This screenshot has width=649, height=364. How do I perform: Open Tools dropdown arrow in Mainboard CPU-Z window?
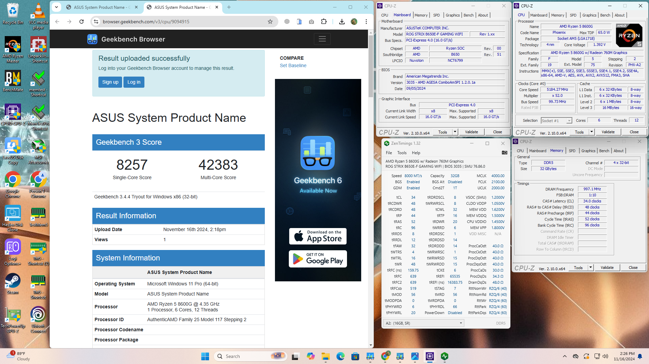pyautogui.click(x=455, y=132)
